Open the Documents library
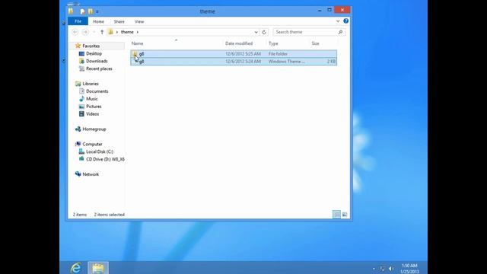 click(97, 91)
